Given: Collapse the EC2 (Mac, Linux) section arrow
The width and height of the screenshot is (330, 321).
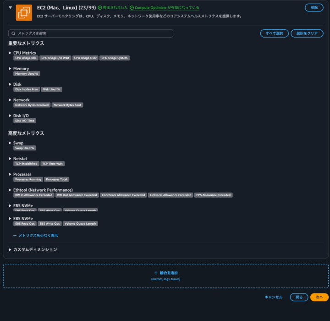Looking at the screenshot, I should click(x=10, y=8).
